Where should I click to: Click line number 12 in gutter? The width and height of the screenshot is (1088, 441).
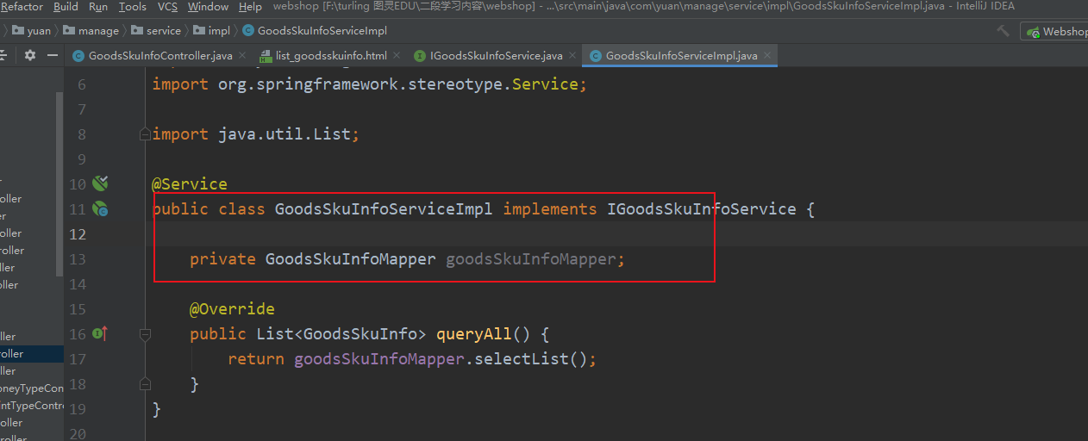click(78, 233)
